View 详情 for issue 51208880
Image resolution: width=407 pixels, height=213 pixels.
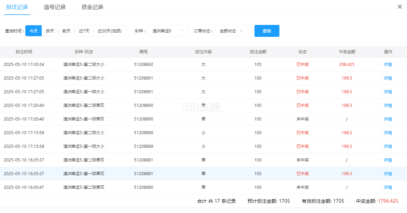pyautogui.click(x=388, y=187)
